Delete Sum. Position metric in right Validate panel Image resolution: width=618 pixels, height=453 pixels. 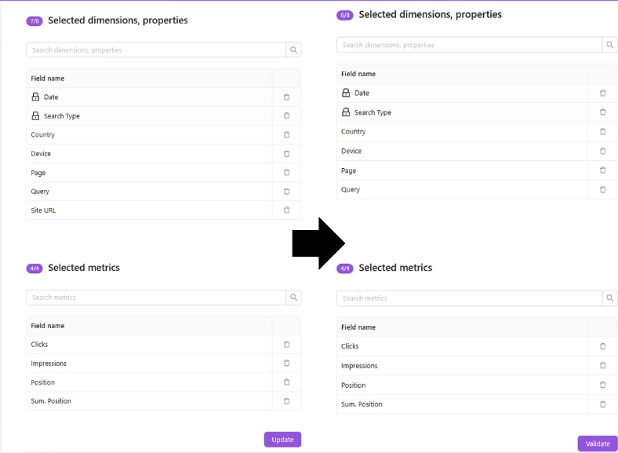[602, 404]
